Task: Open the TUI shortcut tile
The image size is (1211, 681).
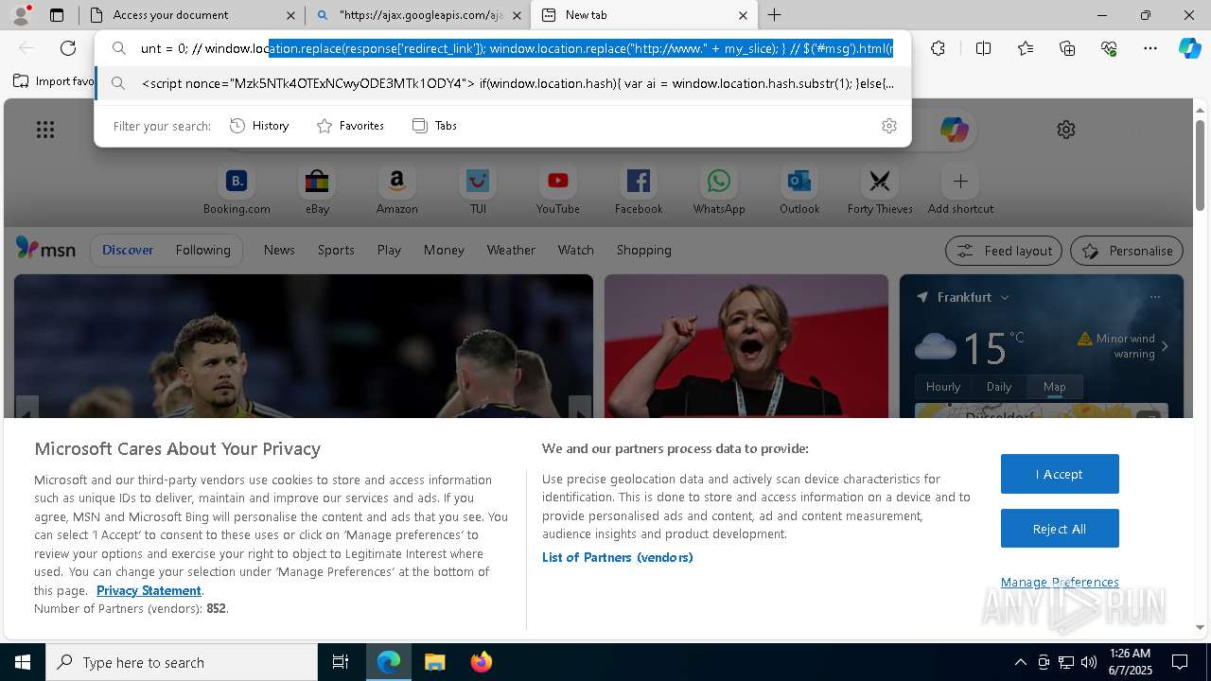Action: [x=478, y=190]
